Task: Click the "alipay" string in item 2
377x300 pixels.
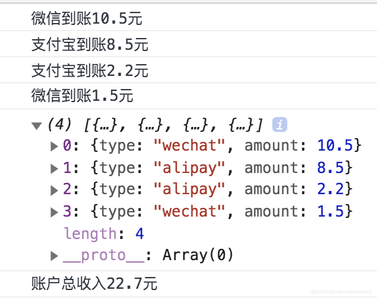Action: click(x=189, y=190)
